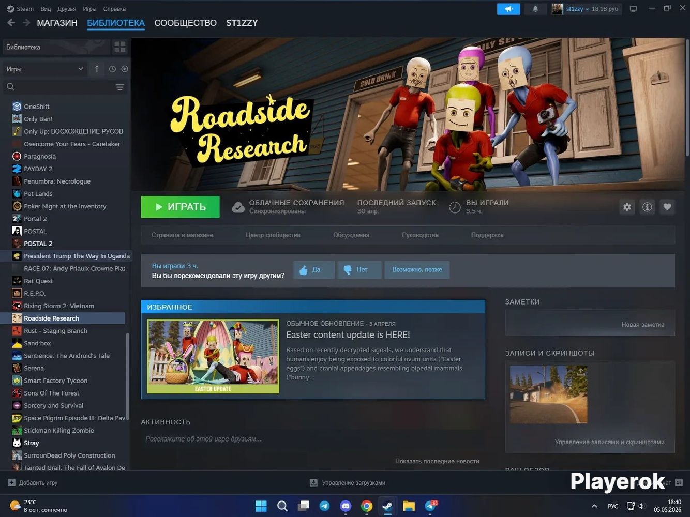Screen dimensions: 690x517
Task: Open Easter content update is HERE! headline
Action: click(x=348, y=334)
